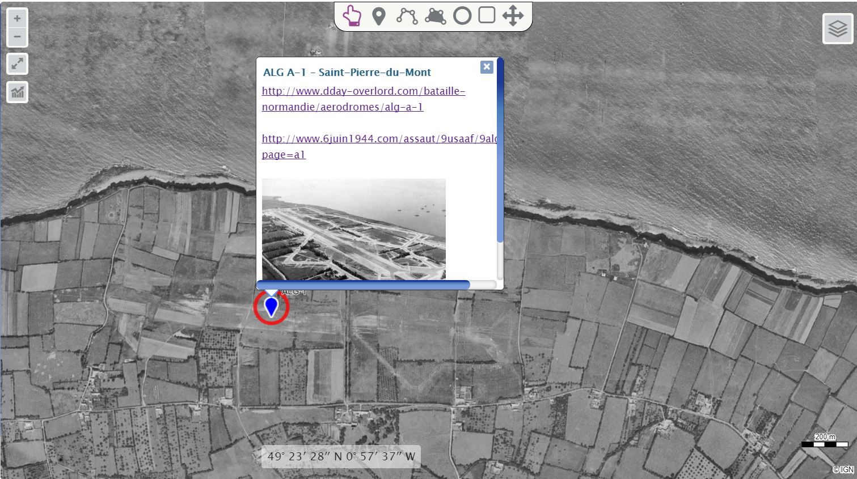Zoom in with the plus button

[x=17, y=19]
